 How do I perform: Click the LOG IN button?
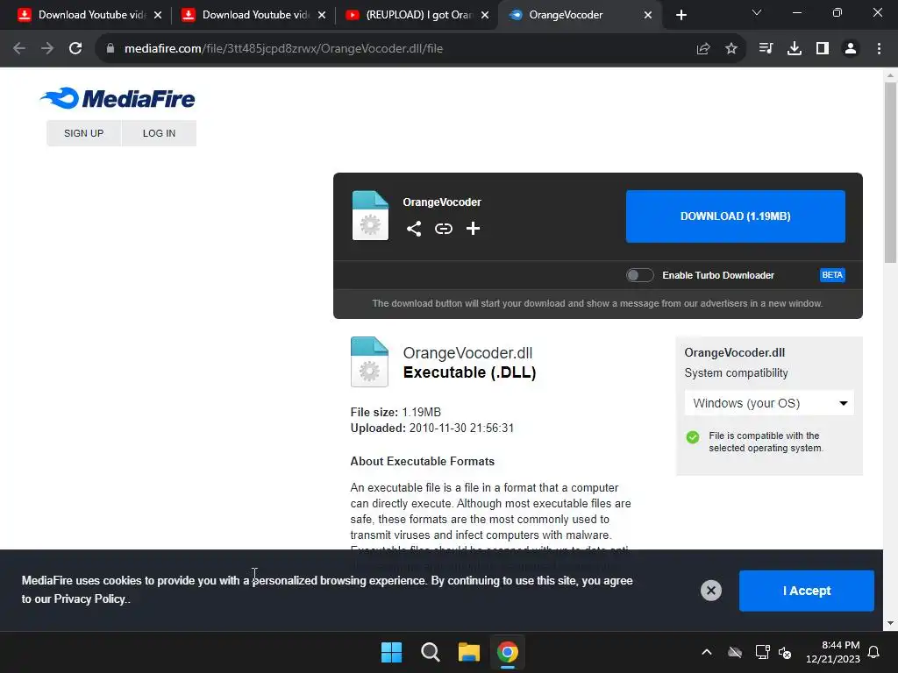tap(160, 133)
